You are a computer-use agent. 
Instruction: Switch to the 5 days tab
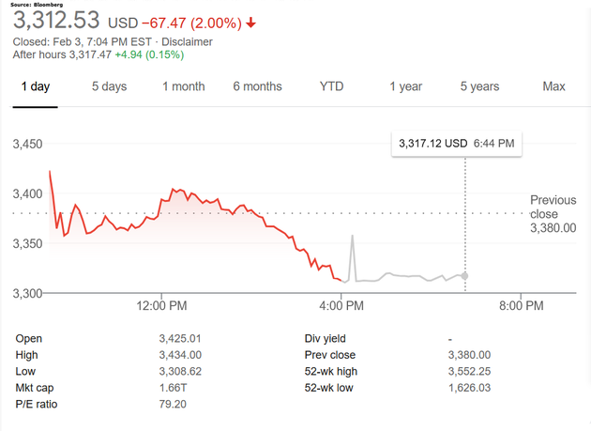coord(109,86)
